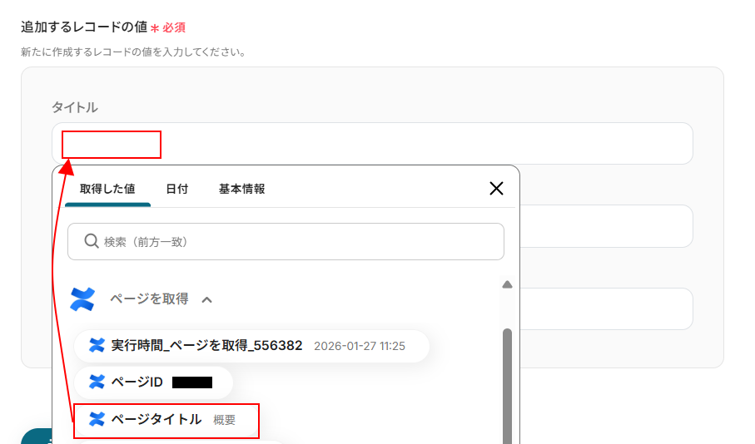
Task: Click Confluence icon on 実行時間_ページを取得 chip
Action: tap(97, 345)
